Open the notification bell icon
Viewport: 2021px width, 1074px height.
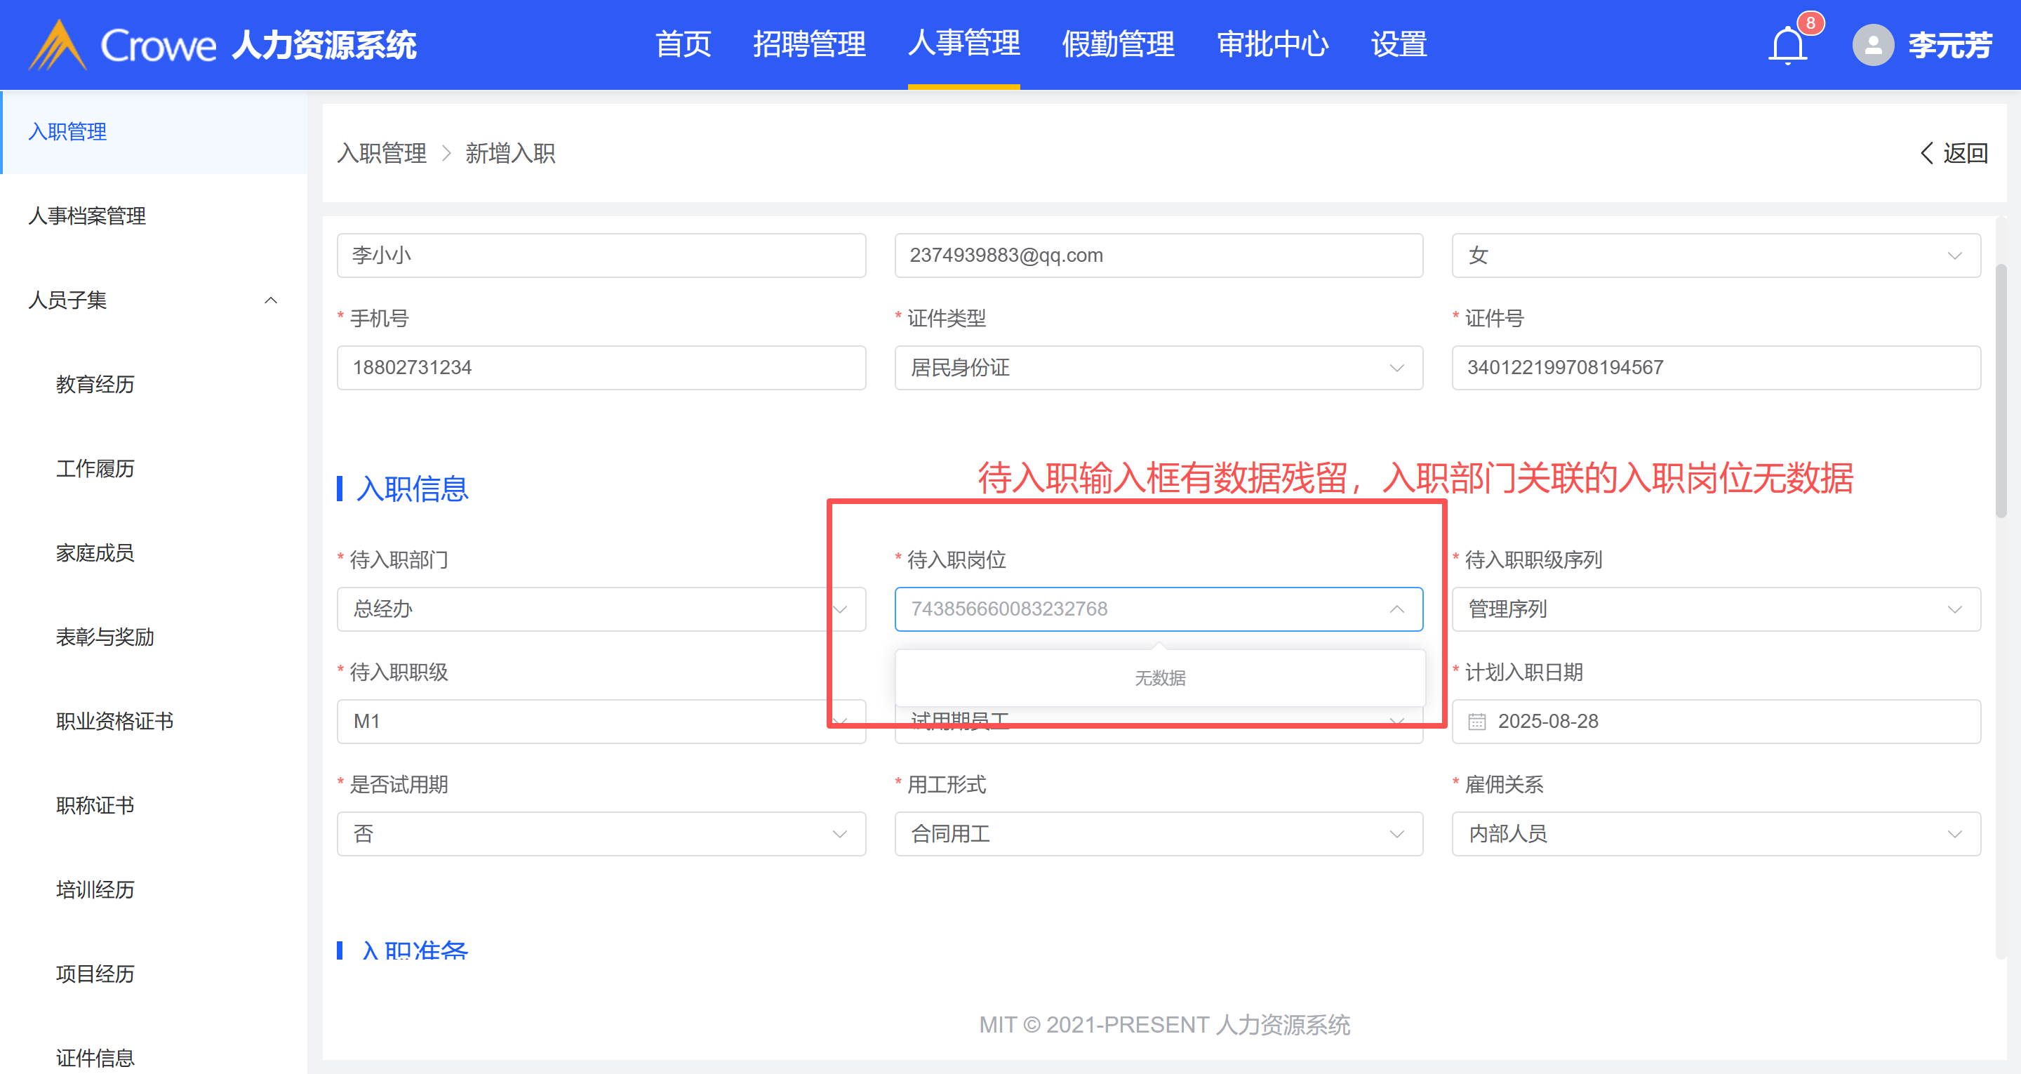(1787, 45)
